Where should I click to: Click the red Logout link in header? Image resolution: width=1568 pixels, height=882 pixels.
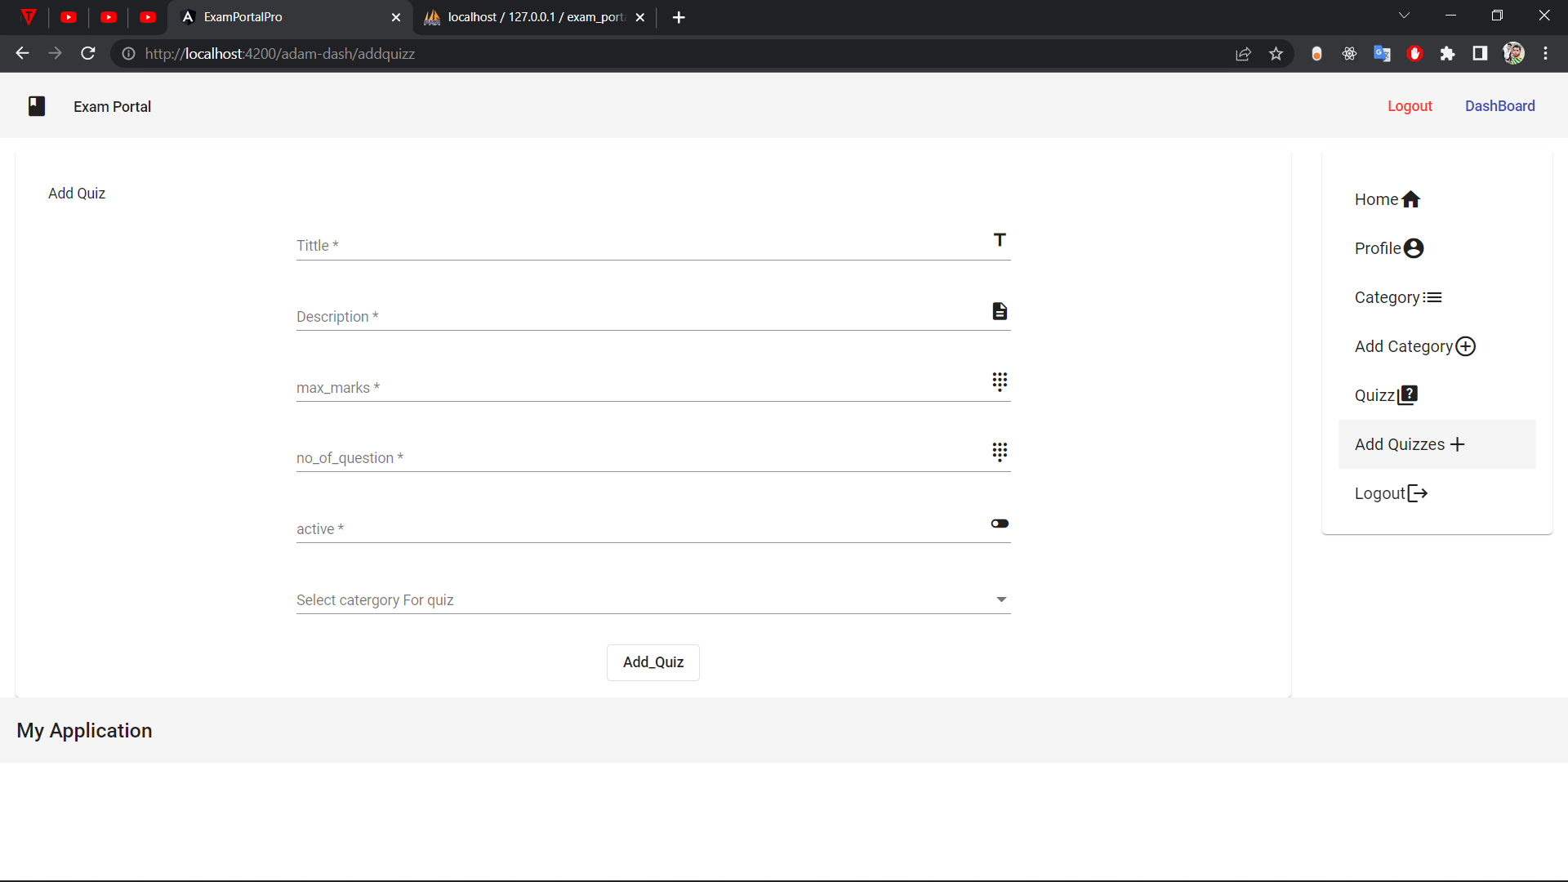1410,106
